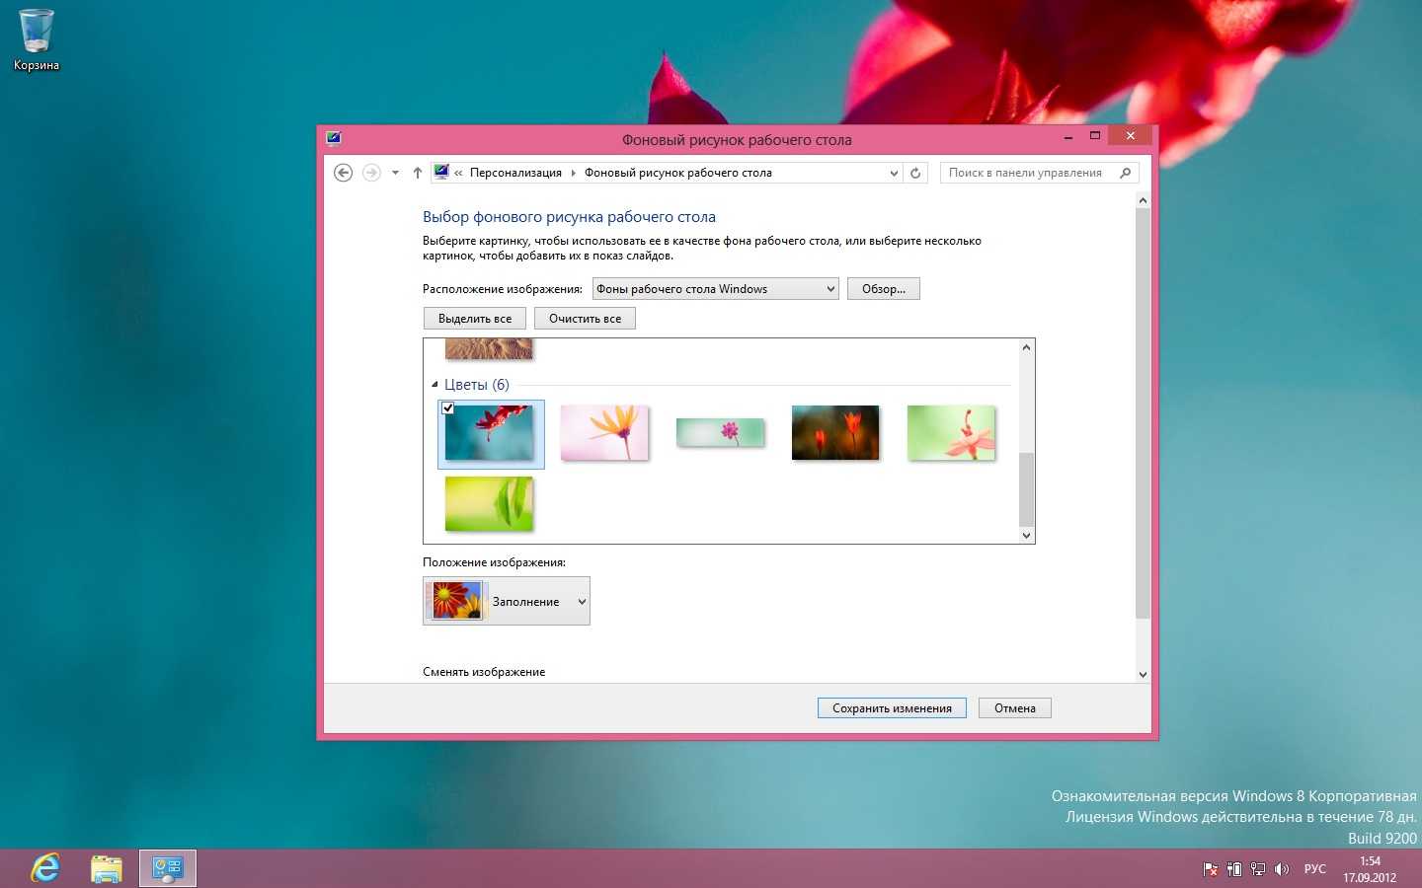Open the 'Фоны рабочего стола Windows' location dropdown
Image resolution: width=1422 pixels, height=888 pixels.
click(716, 289)
